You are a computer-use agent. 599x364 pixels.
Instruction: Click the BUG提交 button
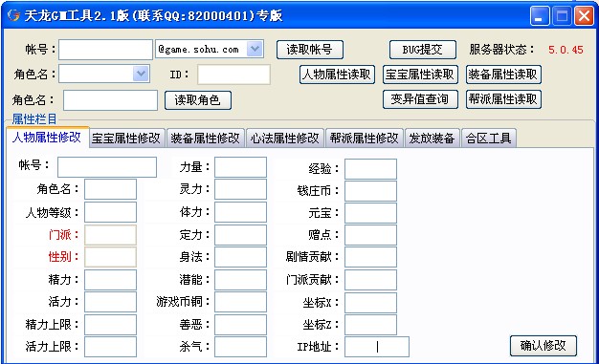(x=423, y=50)
